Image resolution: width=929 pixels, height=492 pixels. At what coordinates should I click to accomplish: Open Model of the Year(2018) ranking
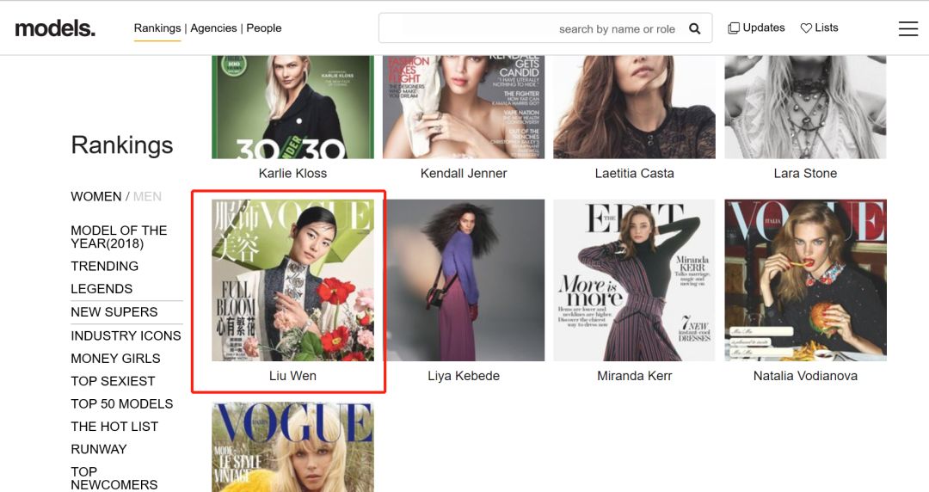[x=119, y=237]
